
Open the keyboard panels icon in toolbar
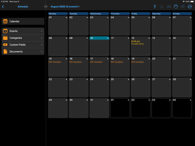tap(169, 7)
